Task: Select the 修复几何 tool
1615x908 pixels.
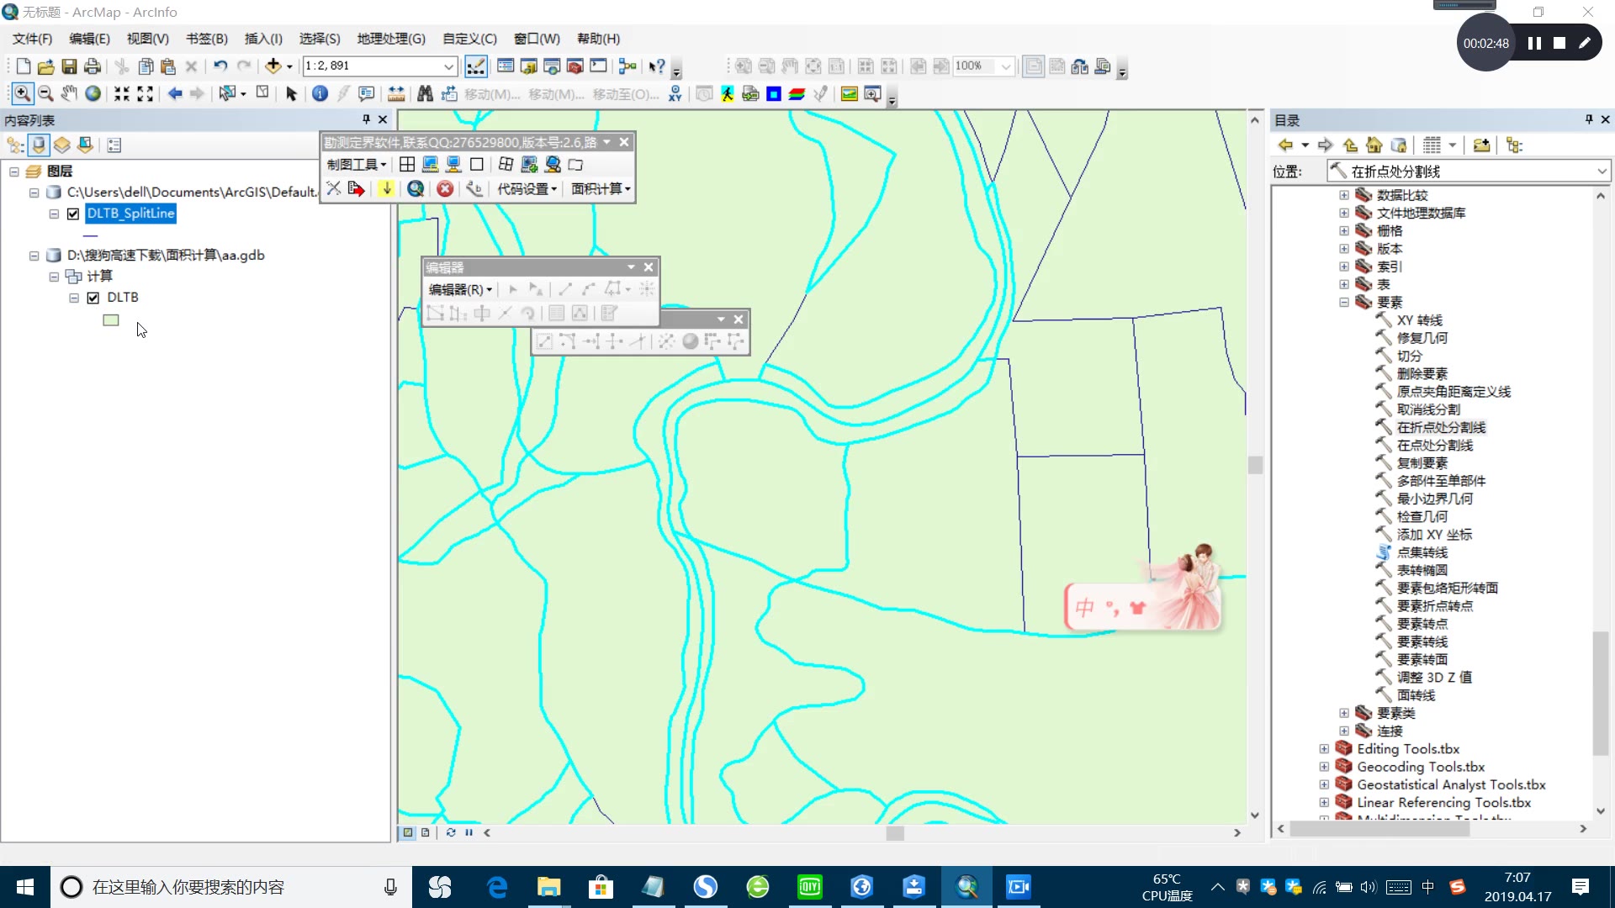Action: click(1422, 338)
